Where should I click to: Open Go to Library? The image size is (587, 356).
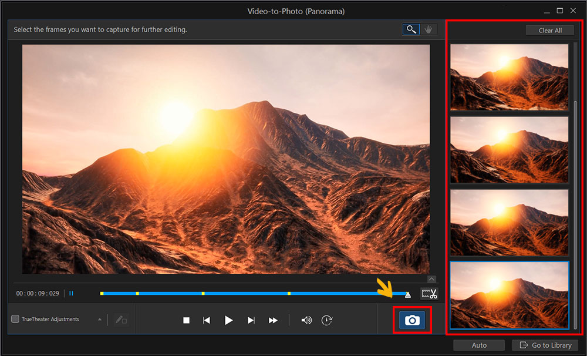pyautogui.click(x=545, y=345)
